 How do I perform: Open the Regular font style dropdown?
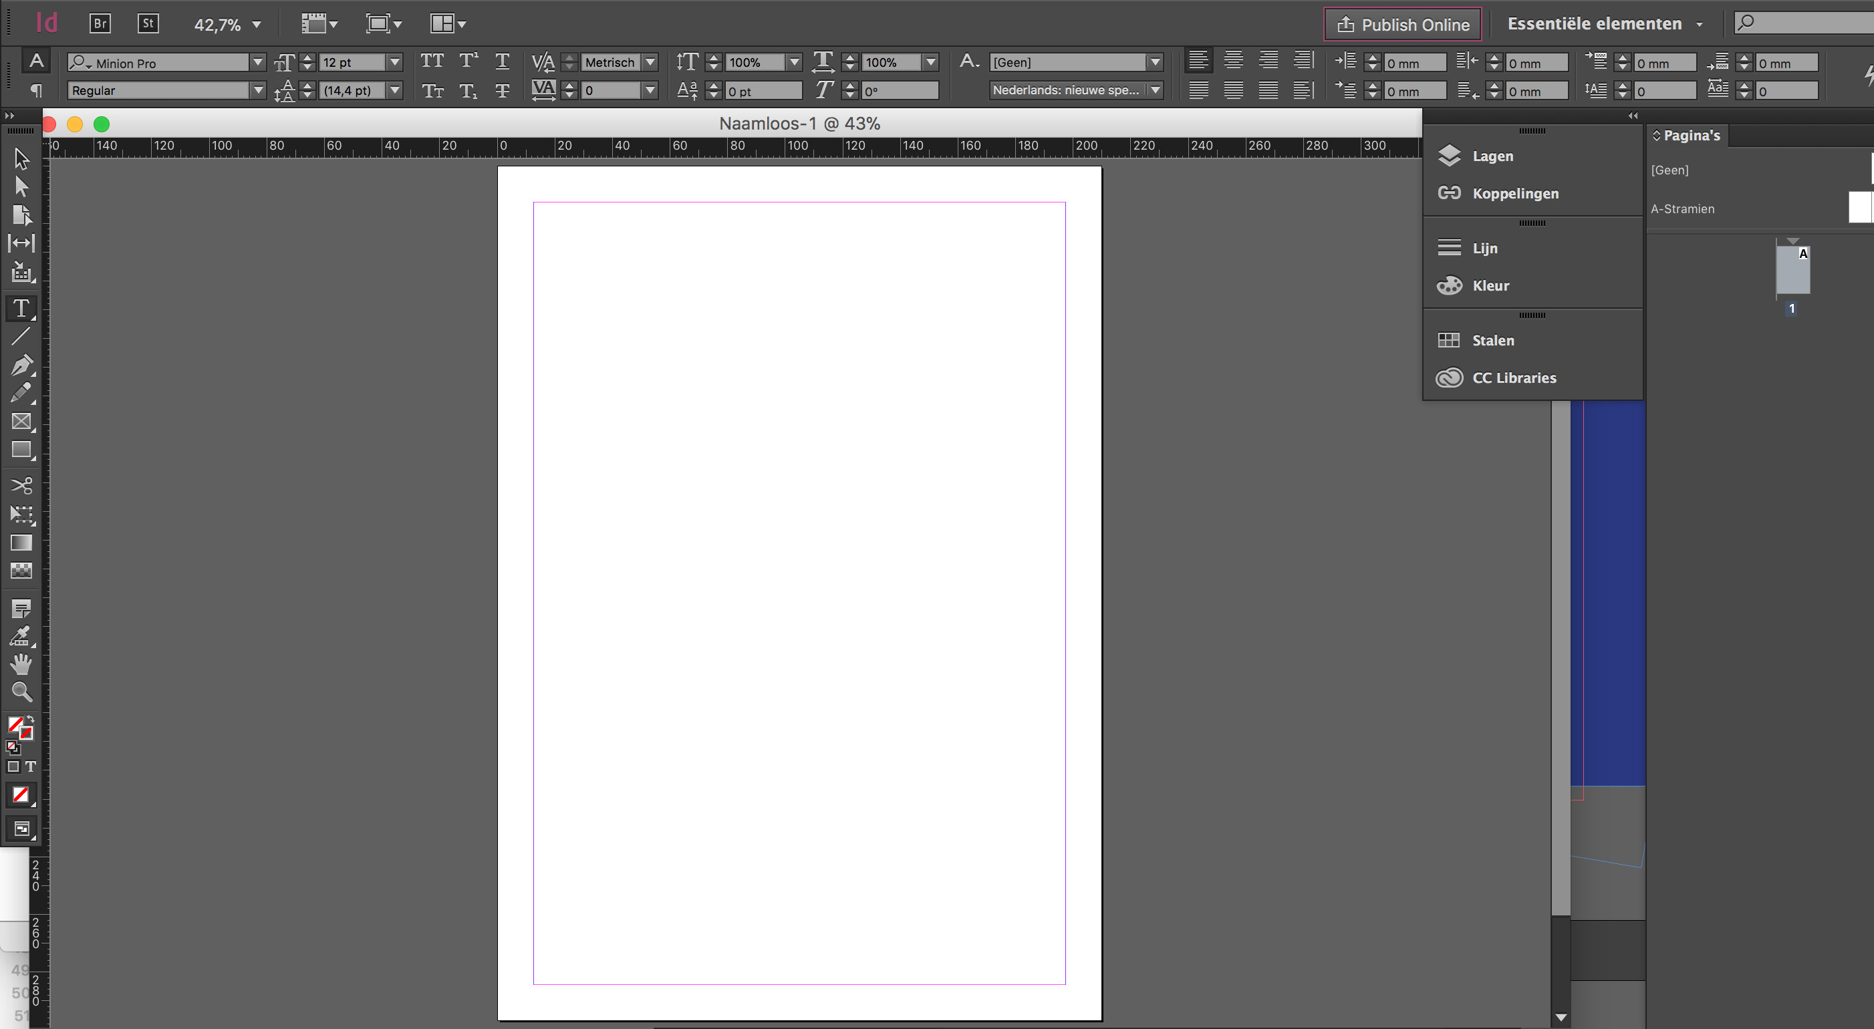(257, 90)
